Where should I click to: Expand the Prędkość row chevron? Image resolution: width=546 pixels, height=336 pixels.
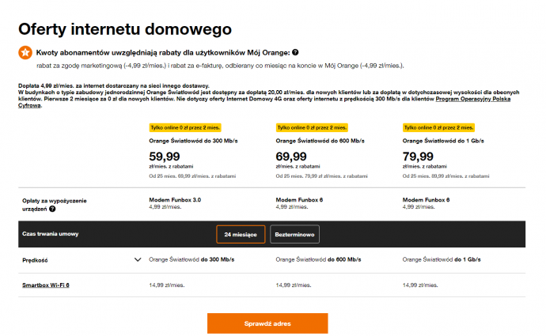pos(138,259)
